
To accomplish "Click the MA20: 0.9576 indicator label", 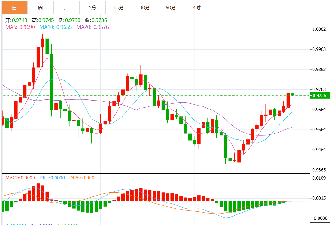I will pyautogui.click(x=93, y=27).
